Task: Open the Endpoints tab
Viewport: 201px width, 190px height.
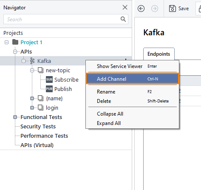Action: point(159,54)
